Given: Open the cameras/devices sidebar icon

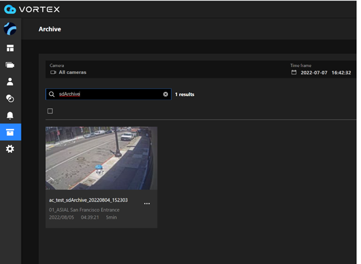Looking at the screenshot, I should [10, 65].
